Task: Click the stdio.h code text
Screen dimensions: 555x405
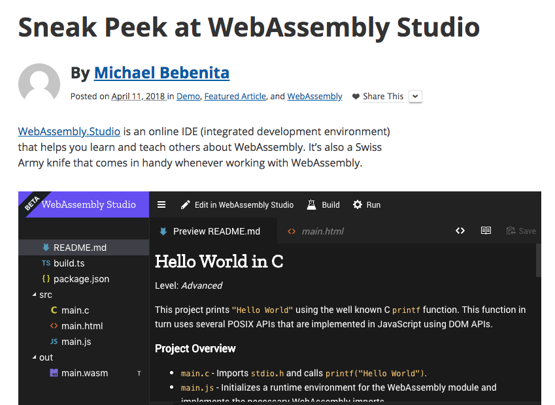Action: pos(267,373)
